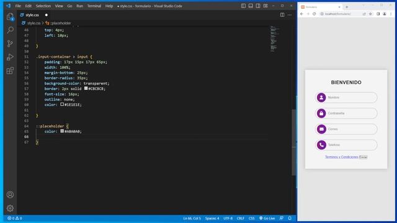Open the Run and Debug view

click(x=10, y=57)
